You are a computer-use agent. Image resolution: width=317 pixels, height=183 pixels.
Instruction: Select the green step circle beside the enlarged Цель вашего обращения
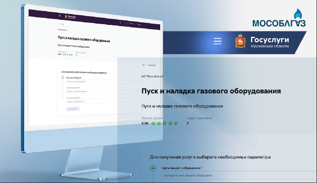coord(153,168)
